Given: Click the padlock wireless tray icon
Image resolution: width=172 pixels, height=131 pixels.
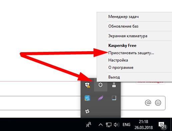Looking at the screenshot, I should click(x=114, y=85).
